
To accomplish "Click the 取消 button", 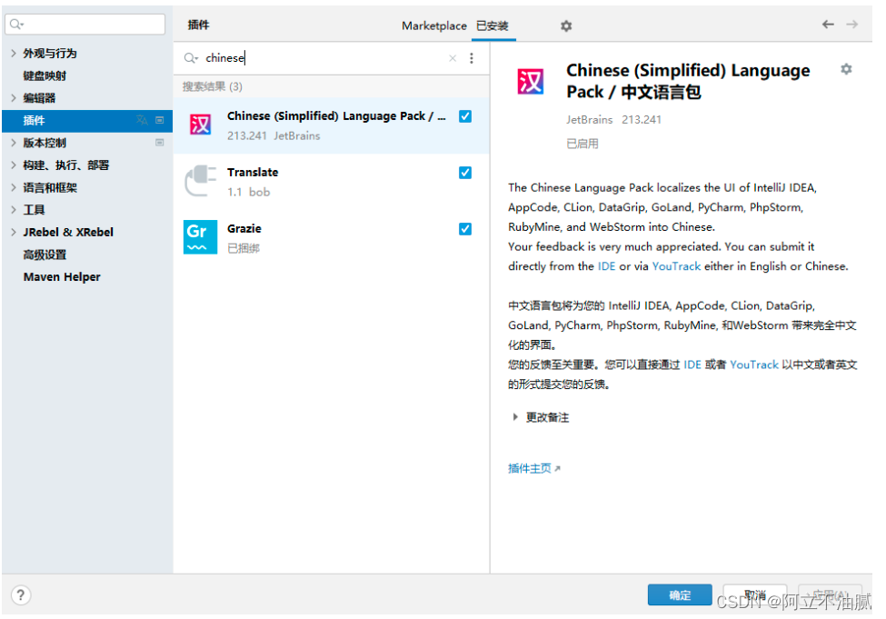I will [x=755, y=595].
